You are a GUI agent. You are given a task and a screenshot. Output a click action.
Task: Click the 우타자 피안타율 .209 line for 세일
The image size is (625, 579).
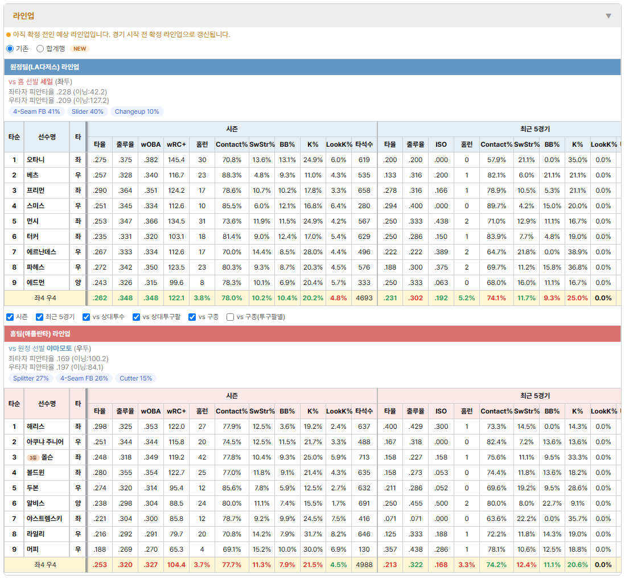tap(59, 100)
